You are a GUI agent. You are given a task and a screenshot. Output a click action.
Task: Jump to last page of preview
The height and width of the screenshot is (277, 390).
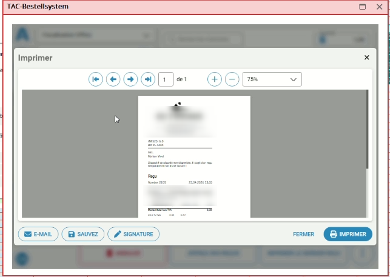coord(148,79)
